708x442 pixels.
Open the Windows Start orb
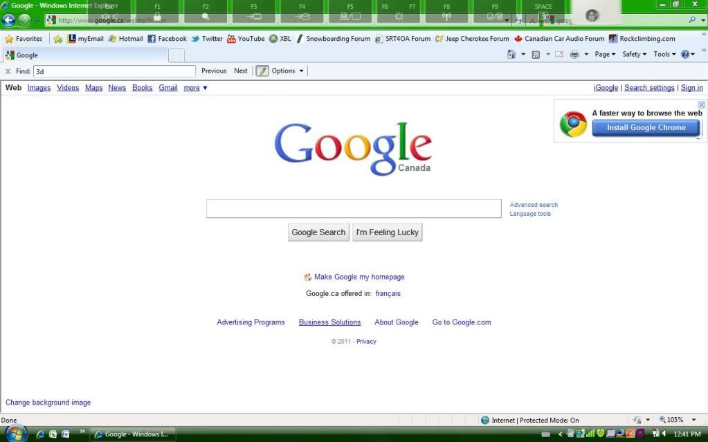pyautogui.click(x=16, y=434)
